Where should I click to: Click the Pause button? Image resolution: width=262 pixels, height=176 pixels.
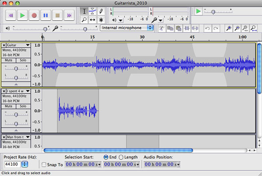pyautogui.click(x=46, y=15)
